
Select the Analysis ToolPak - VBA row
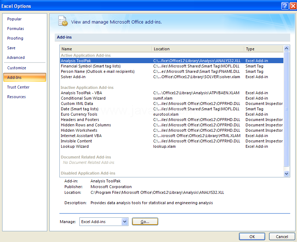pyautogui.click(x=172, y=93)
